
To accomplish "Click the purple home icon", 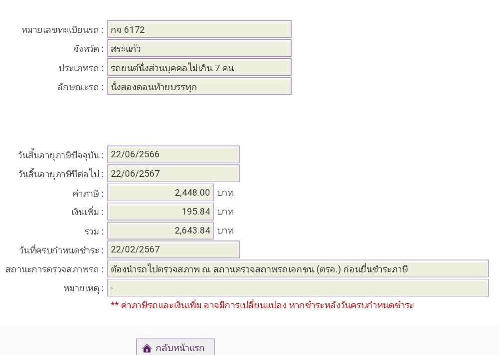I will click(x=147, y=349).
